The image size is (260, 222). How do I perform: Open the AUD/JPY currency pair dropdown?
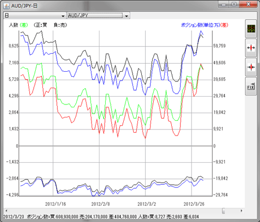[127, 16]
